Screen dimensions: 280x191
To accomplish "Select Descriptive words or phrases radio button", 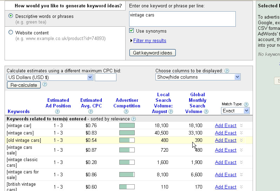I will coord(11,16).
